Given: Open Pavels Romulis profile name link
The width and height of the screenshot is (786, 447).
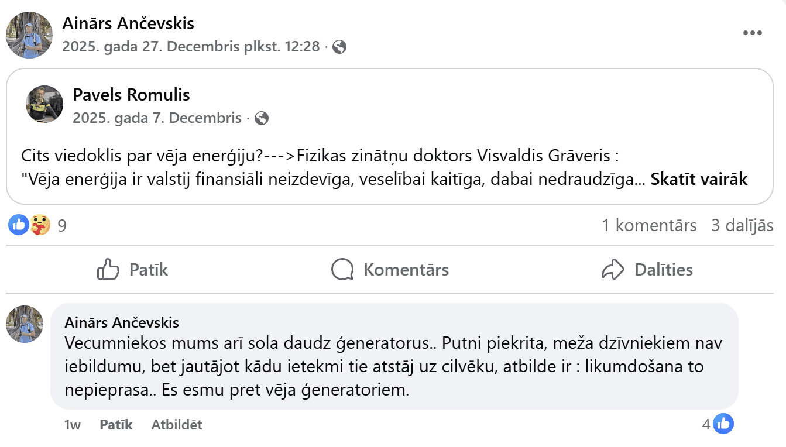Looking at the screenshot, I should click(x=131, y=95).
